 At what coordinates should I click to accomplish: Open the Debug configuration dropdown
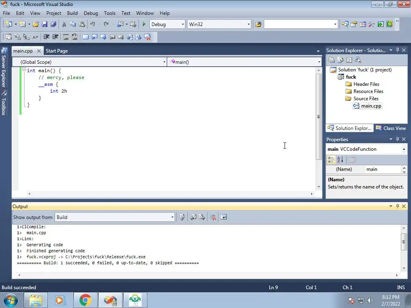coord(183,24)
